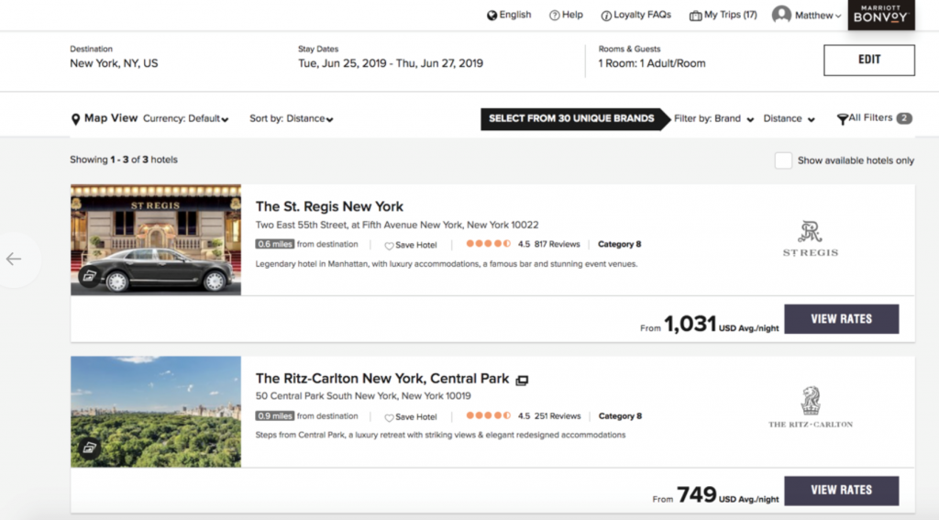Click Category 8 on St. Regis row
The height and width of the screenshot is (520, 939).
(619, 245)
